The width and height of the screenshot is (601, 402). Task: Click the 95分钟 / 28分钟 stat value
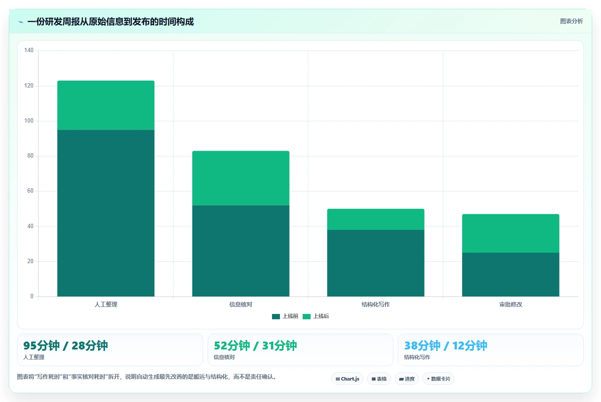click(66, 346)
